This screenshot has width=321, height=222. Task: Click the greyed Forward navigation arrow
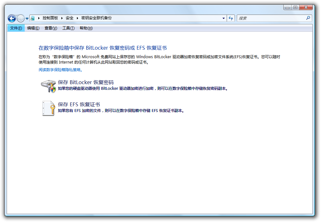click(21, 18)
